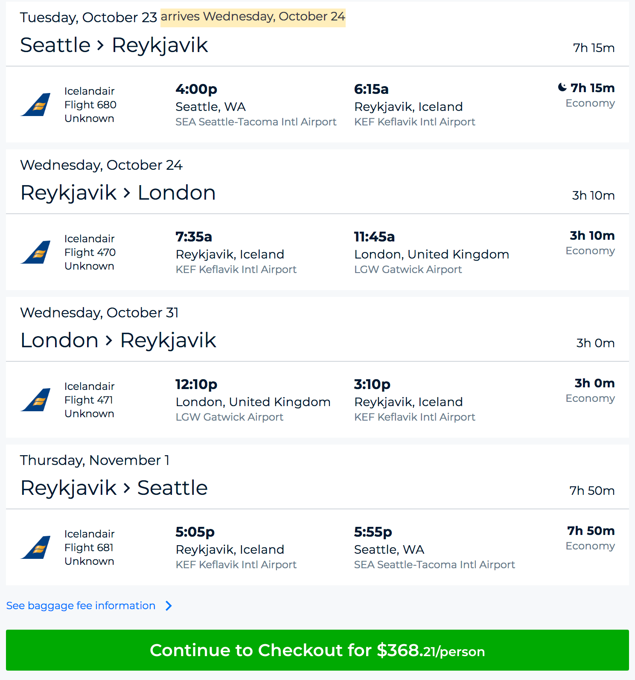The height and width of the screenshot is (680, 635).
Task: Click arrow between Seattle and Reykjavik heading
Action: click(x=101, y=45)
